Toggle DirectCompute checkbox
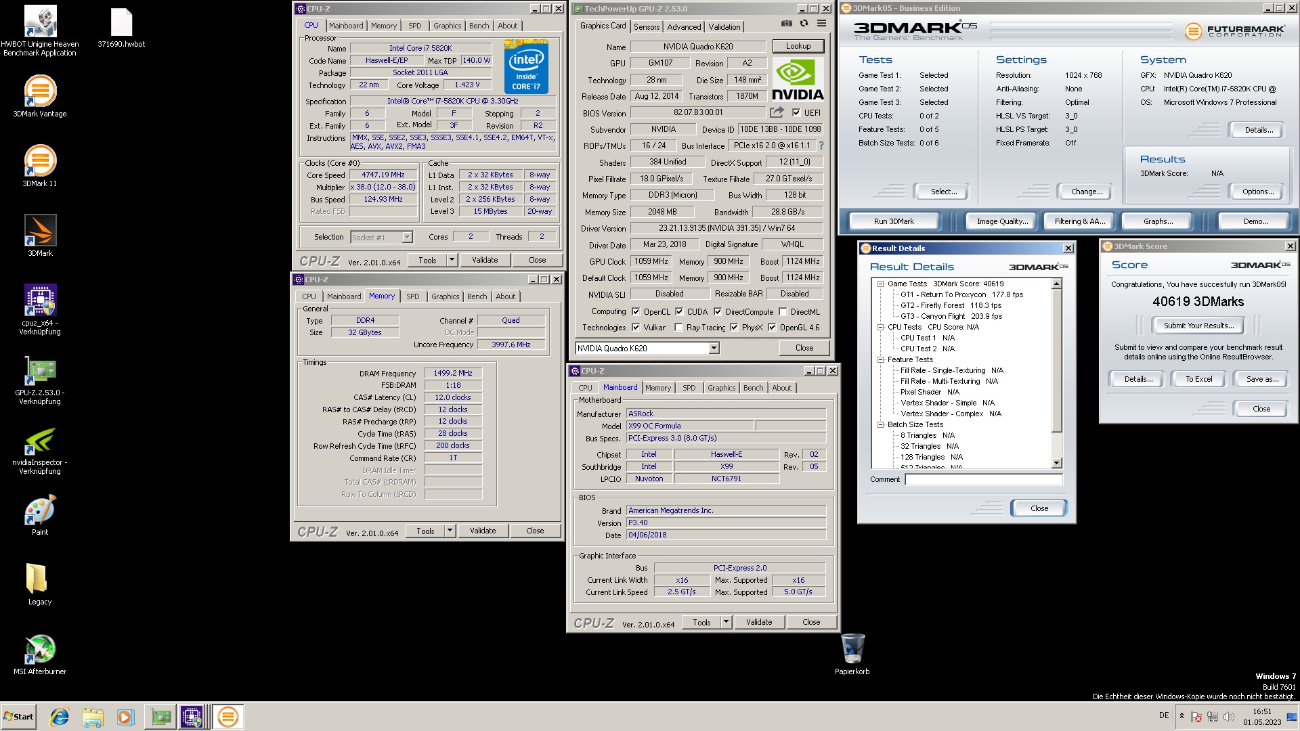This screenshot has height=731, width=1300. pyautogui.click(x=718, y=312)
